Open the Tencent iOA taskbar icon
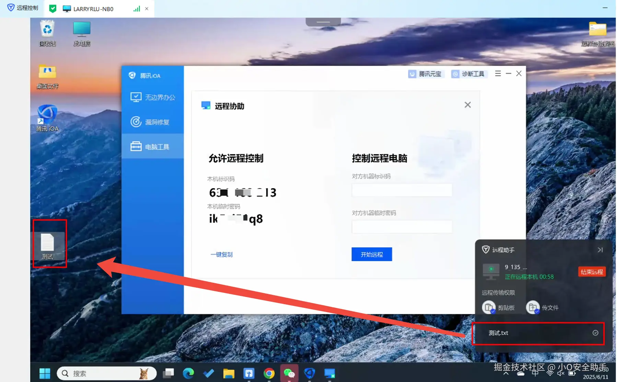Screen dimensions: 617x382 [x=310, y=373]
